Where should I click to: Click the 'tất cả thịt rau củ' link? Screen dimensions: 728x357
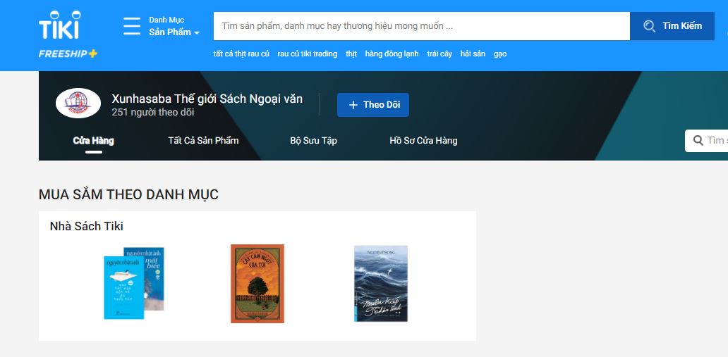click(241, 54)
